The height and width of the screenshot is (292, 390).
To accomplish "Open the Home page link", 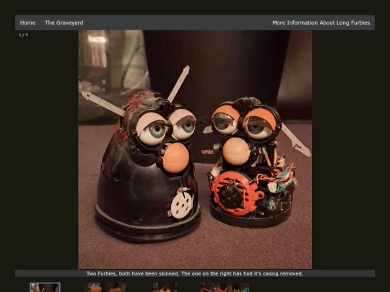I will (x=27, y=23).
